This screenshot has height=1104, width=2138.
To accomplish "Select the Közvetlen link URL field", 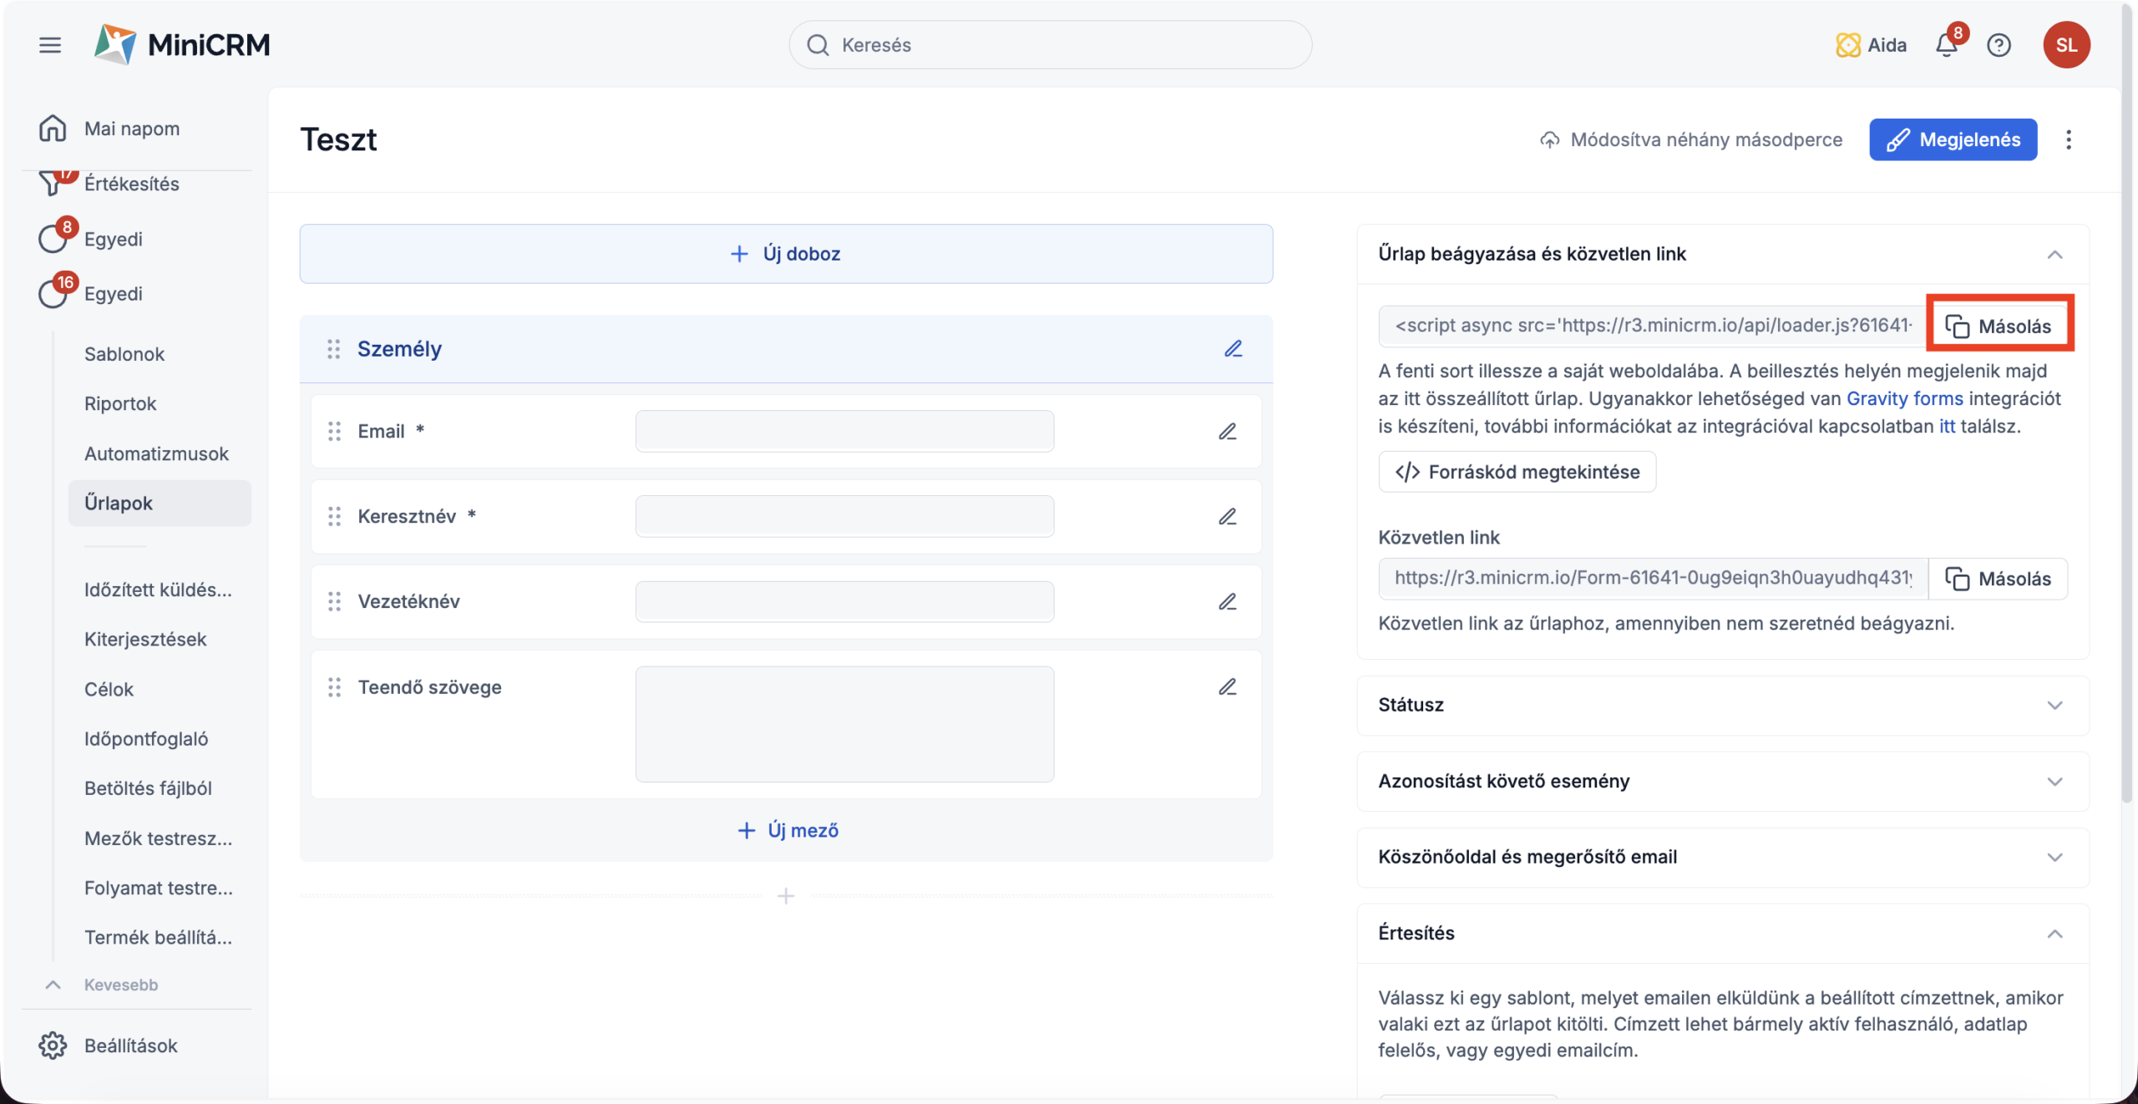I will coord(1653,579).
